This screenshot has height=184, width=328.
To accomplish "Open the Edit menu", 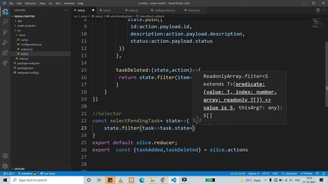I will (19, 4).
